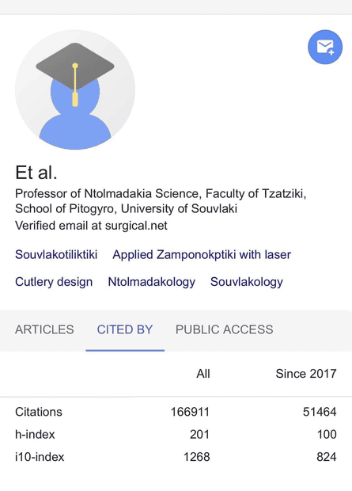This screenshot has height=491, width=352.
Task: Click the total citations count 166911
Action: [x=190, y=412]
